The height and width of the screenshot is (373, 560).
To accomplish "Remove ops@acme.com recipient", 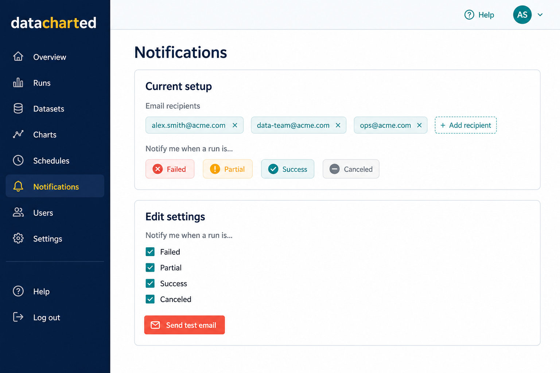I will pos(419,125).
